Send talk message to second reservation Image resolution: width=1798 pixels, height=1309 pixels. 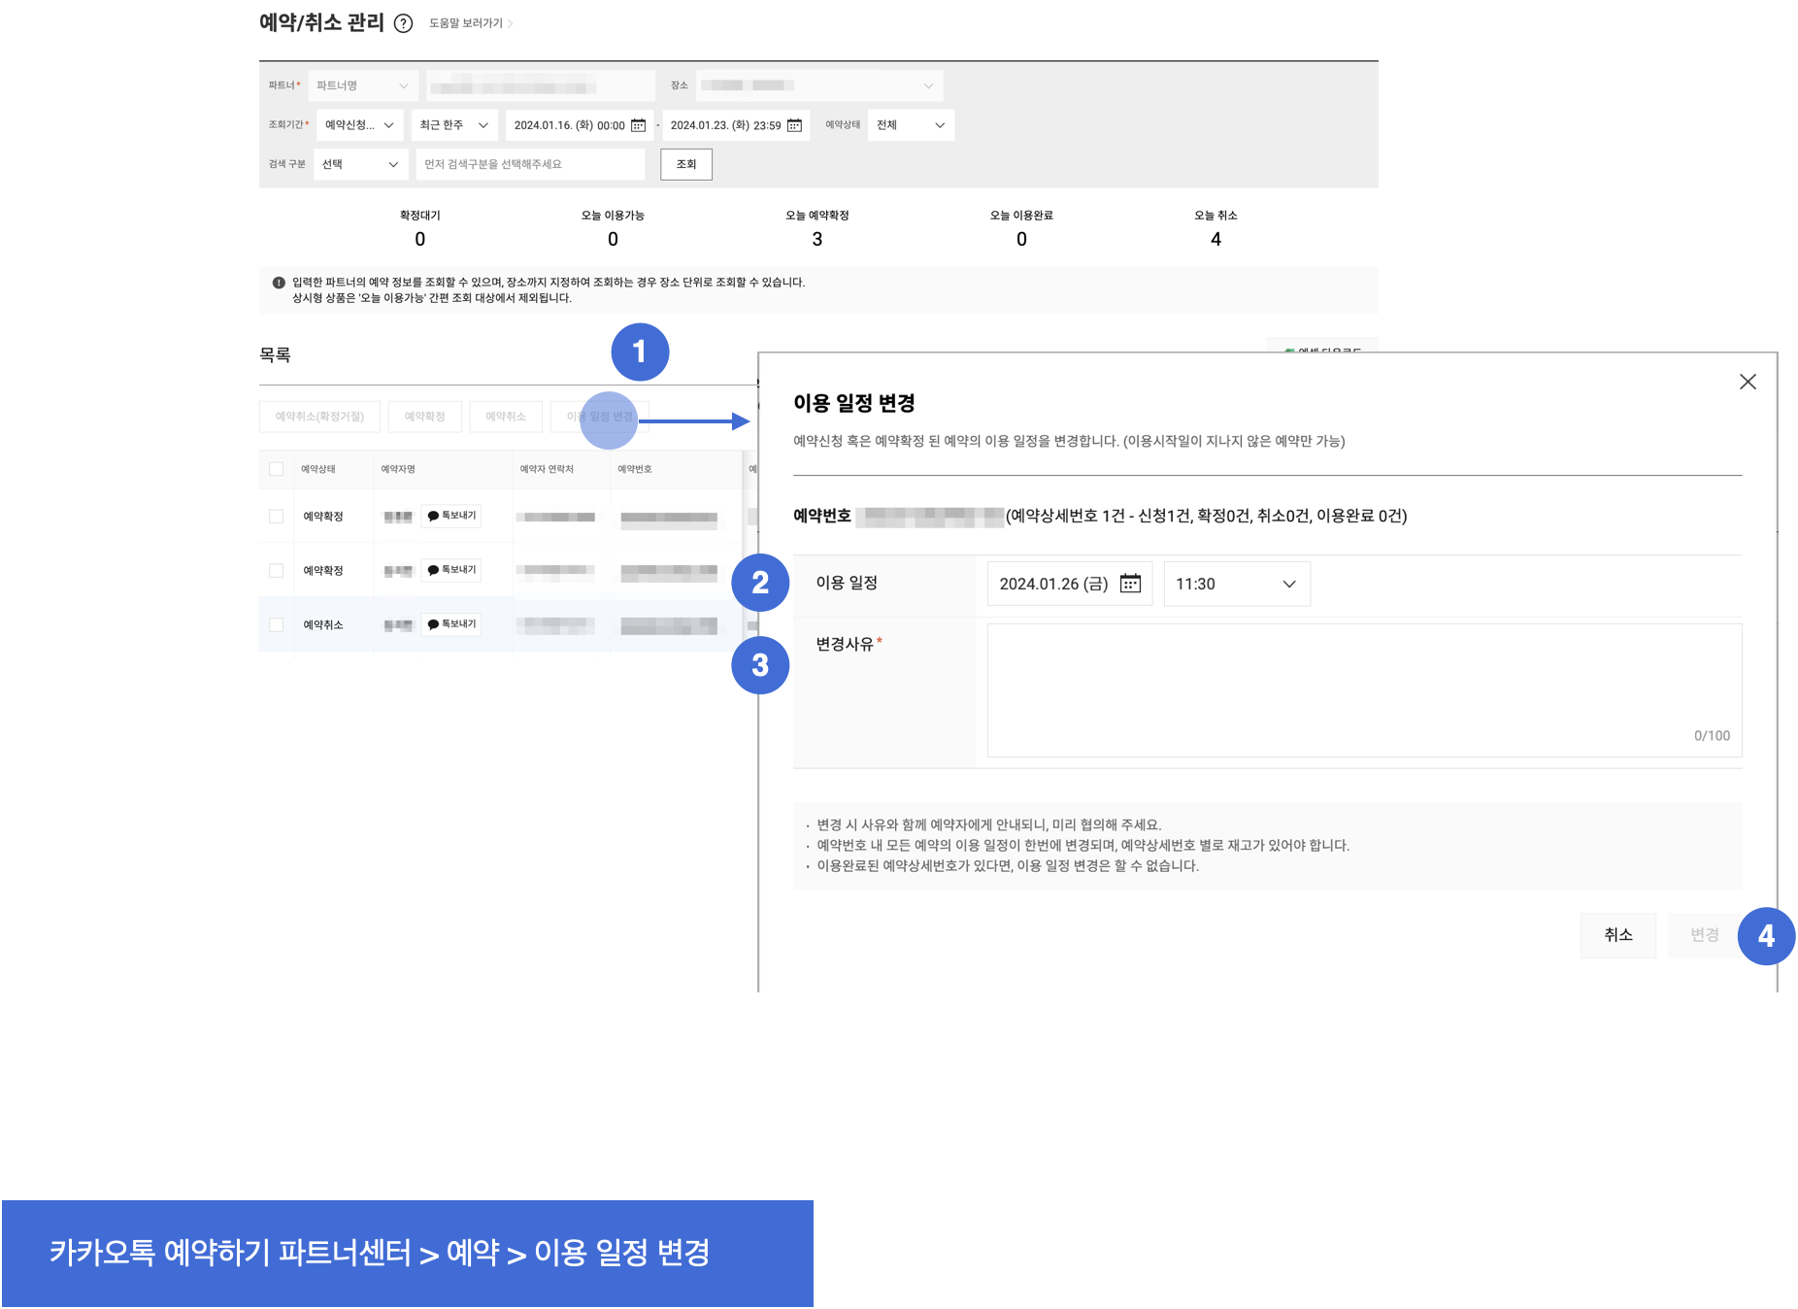pyautogui.click(x=451, y=570)
